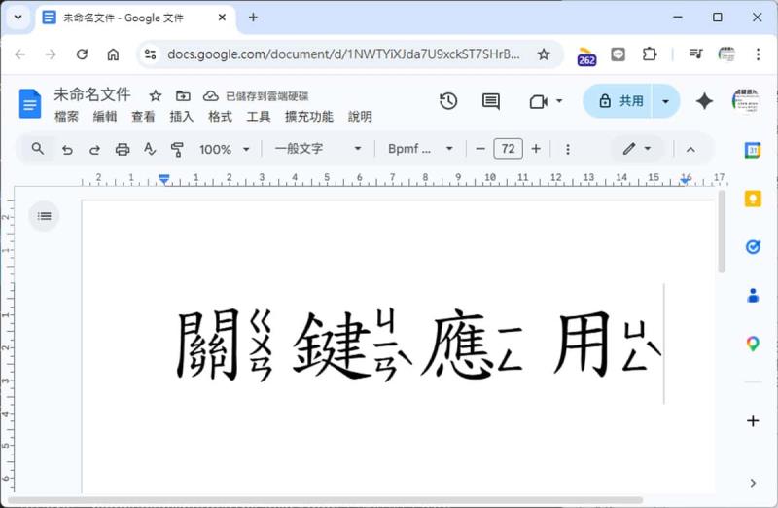
Task: Click the move to folder icon
Action: coord(183,95)
